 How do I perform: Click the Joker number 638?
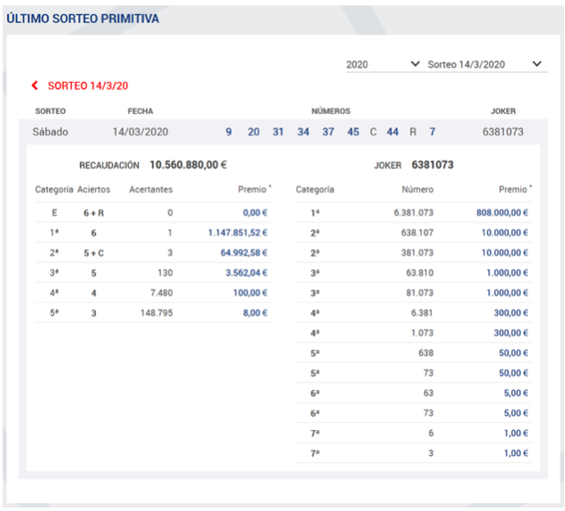click(x=426, y=353)
